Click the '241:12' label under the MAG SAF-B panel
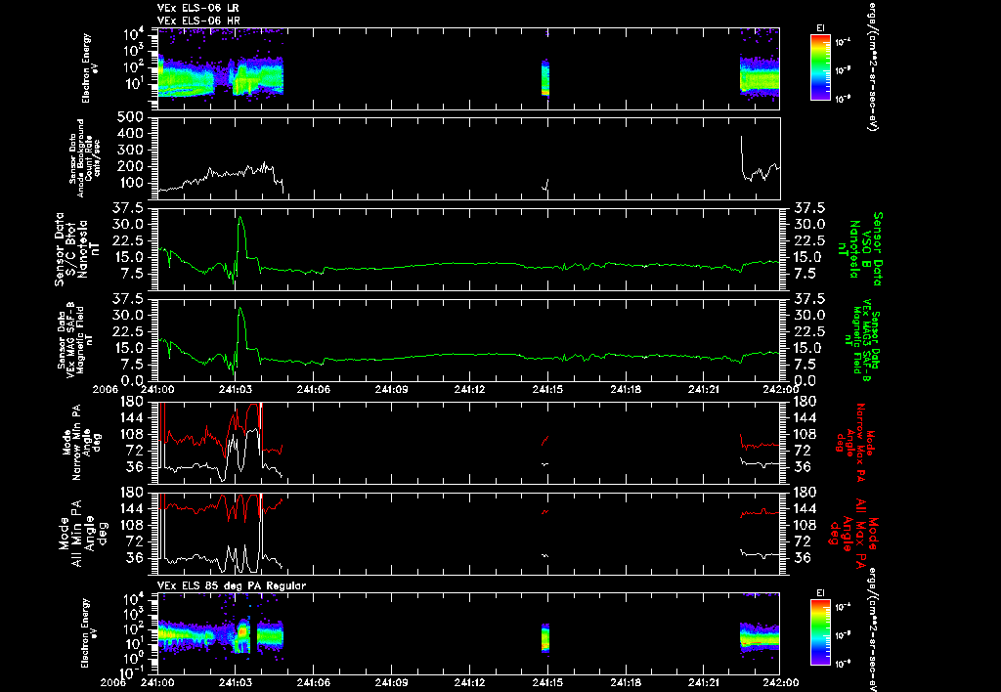The height and width of the screenshot is (692, 1001). pos(470,389)
